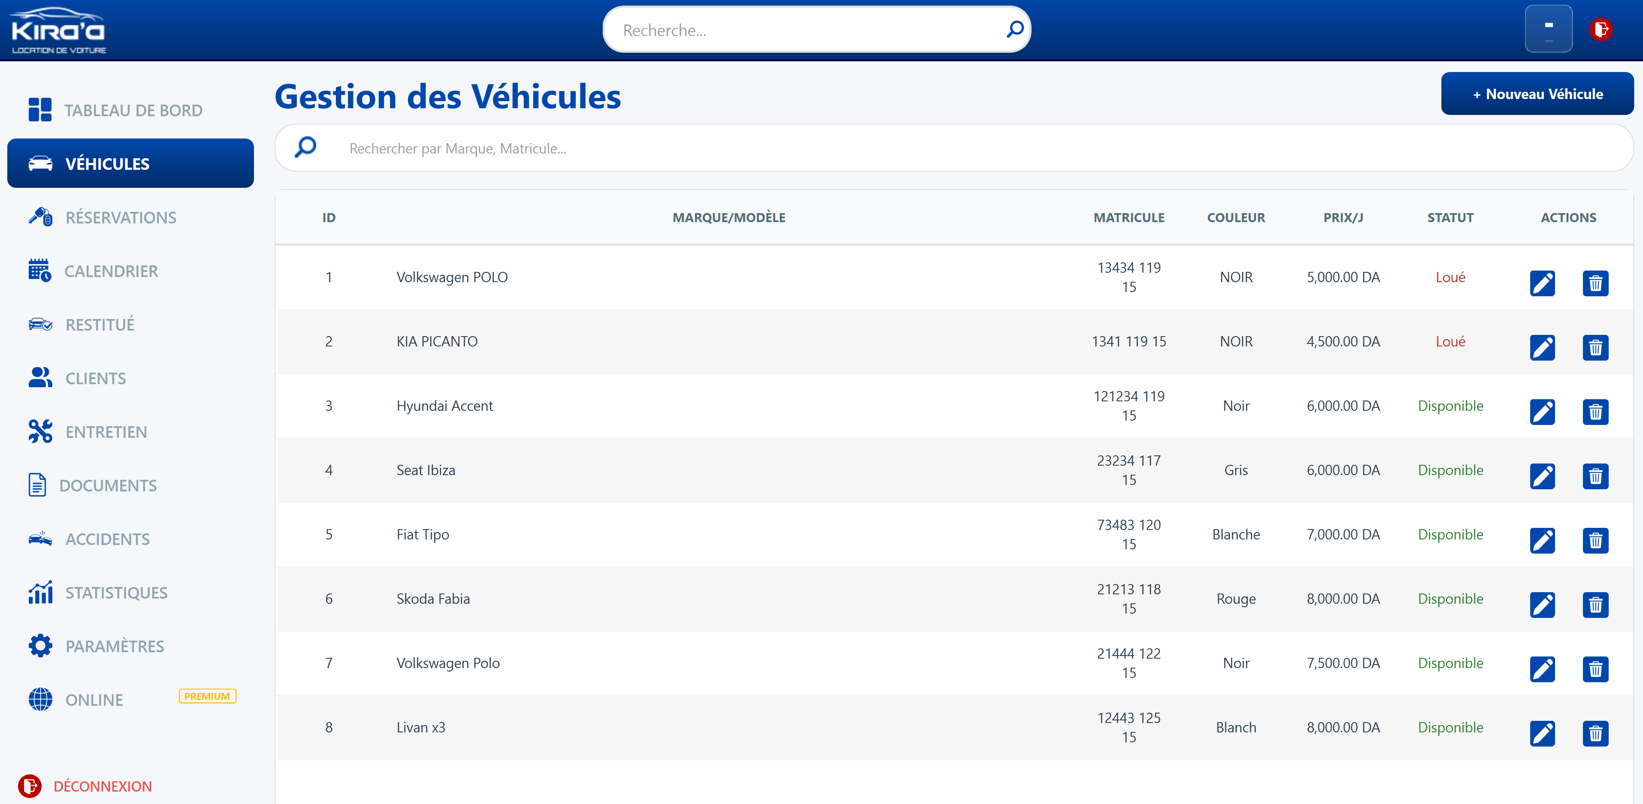The height and width of the screenshot is (804, 1643).
Task: Click Déconnexion to log out
Action: pos(85,786)
